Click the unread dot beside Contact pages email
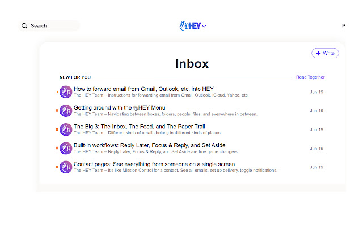Viewport: 363px width, 226px height. coord(57,167)
